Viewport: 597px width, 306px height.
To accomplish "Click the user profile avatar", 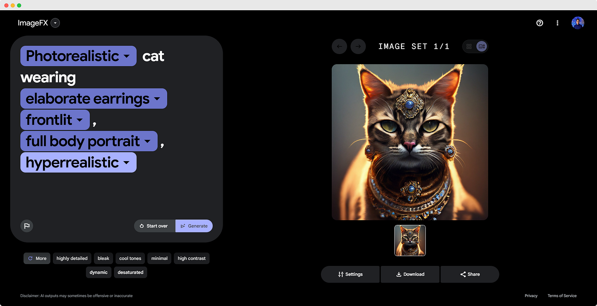I will (x=578, y=23).
